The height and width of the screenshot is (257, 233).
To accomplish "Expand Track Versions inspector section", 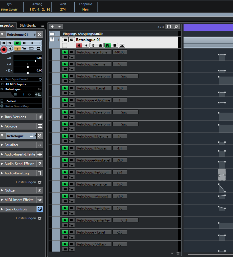I will click(2, 117).
